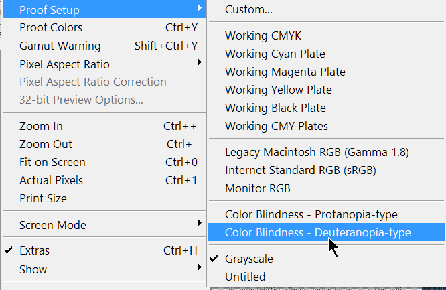
Task: Open Custom proof setup
Action: point(248,10)
